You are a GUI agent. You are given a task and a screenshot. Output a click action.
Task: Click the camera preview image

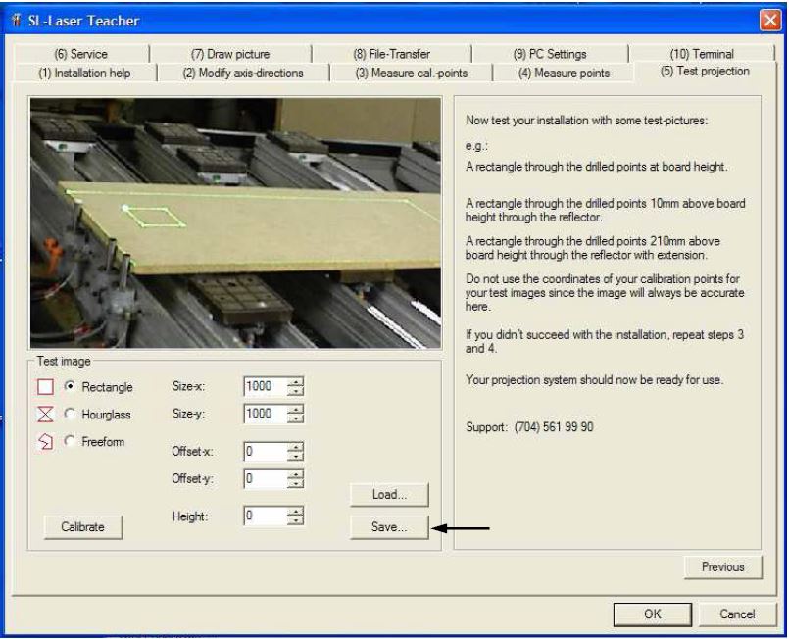235,222
